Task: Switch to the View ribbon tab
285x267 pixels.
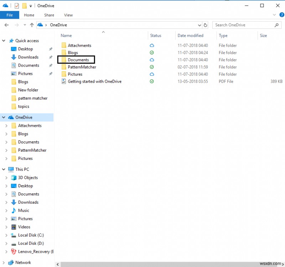Action: 68,15
